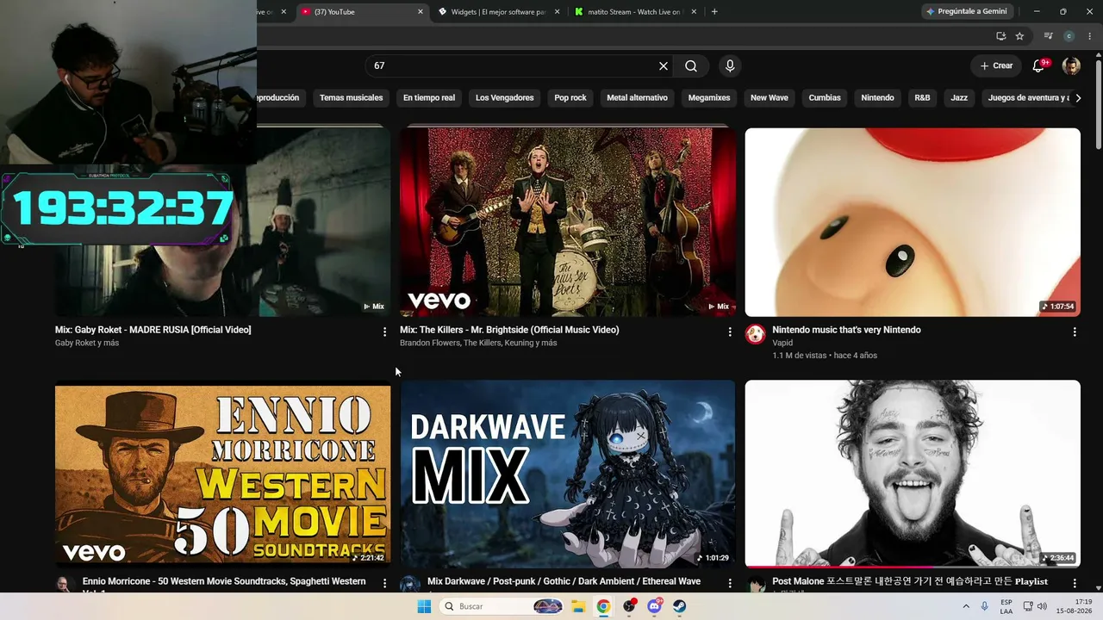Open options for Post Malone playlist
The height and width of the screenshot is (620, 1103).
[x=1075, y=583]
